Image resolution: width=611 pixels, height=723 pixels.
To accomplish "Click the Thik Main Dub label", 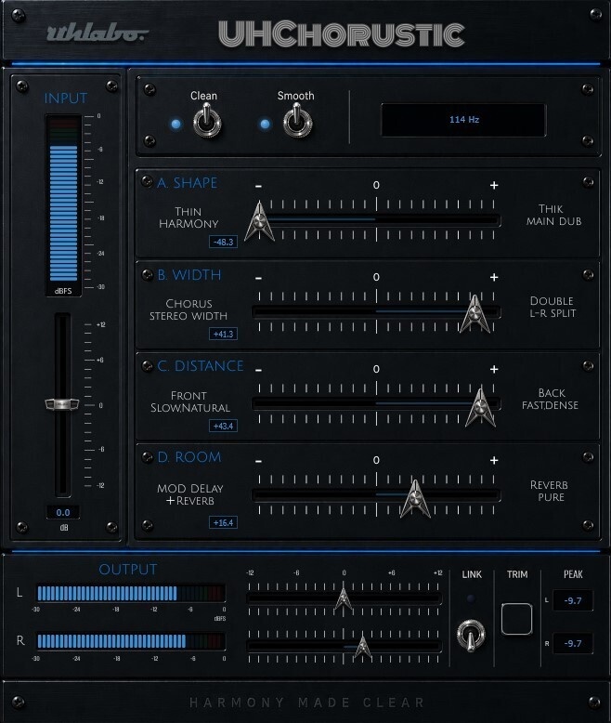I will coord(553,216).
